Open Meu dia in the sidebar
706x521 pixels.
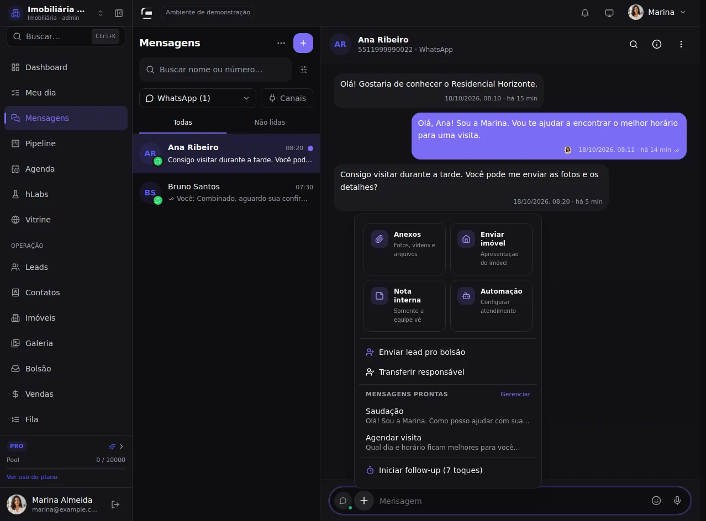click(x=66, y=93)
